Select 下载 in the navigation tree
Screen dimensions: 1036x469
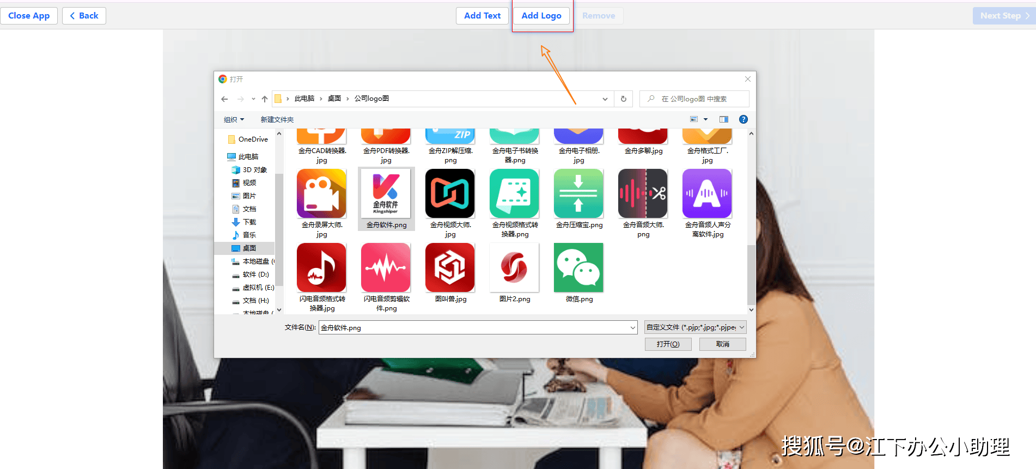point(249,222)
